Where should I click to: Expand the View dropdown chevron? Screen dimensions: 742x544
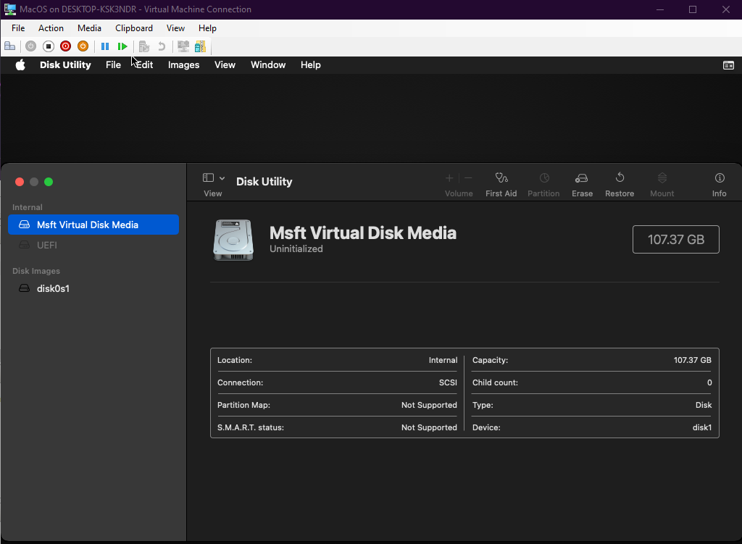click(222, 178)
